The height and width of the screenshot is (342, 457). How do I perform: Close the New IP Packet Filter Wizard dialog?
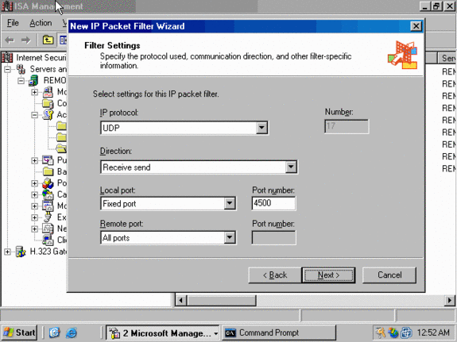coord(416,26)
